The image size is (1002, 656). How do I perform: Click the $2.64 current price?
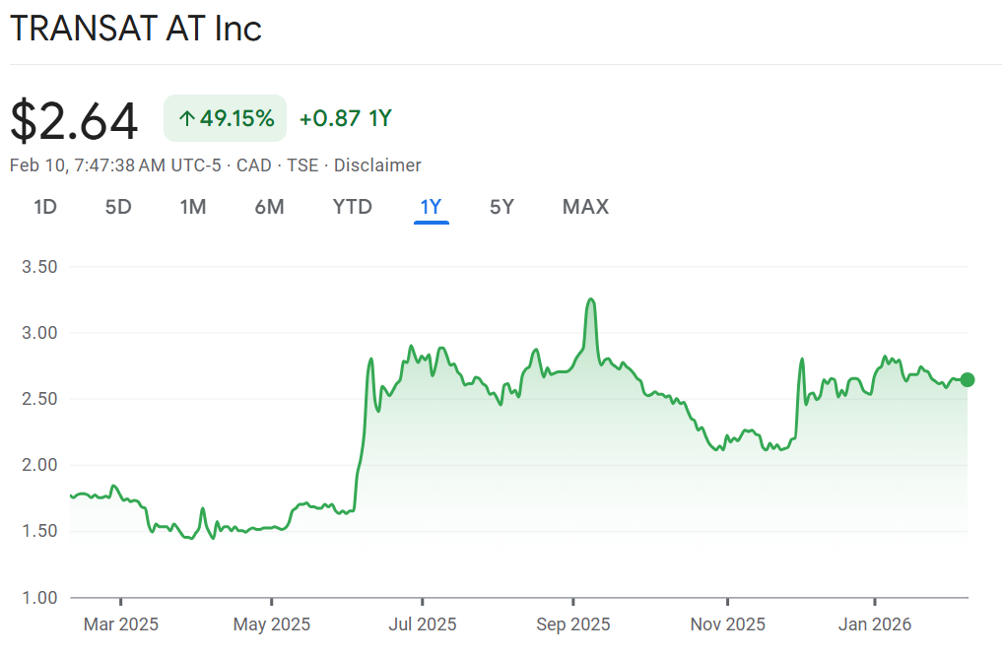pos(74,120)
